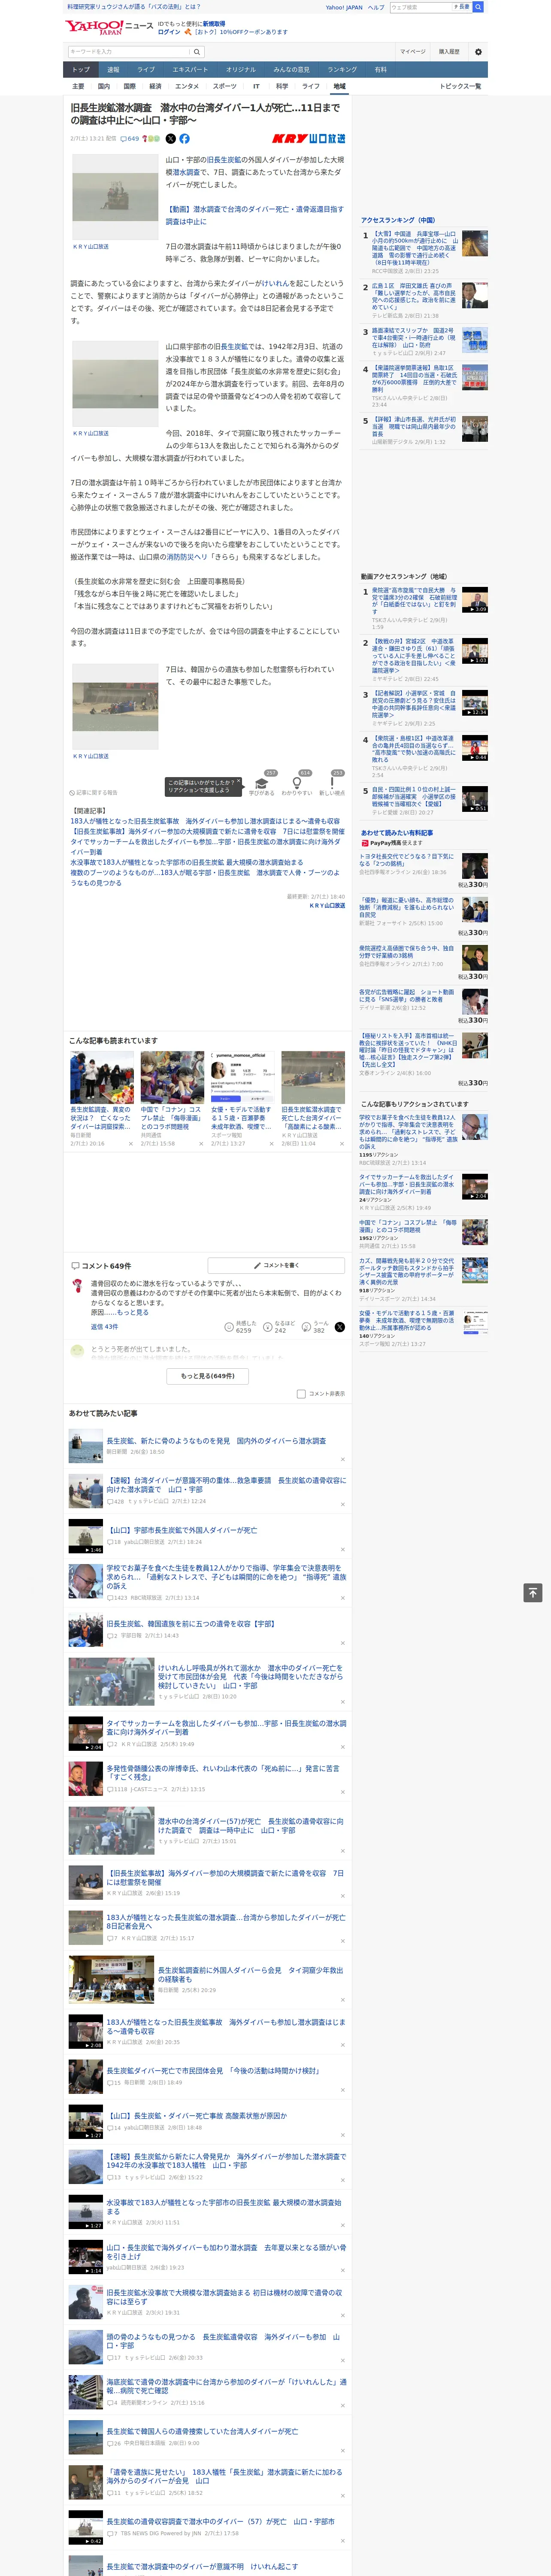React with 新しい視点 exclamation icon

tap(332, 783)
